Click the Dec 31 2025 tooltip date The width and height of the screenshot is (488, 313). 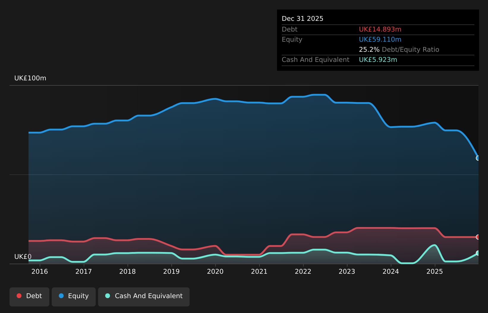[x=303, y=19]
